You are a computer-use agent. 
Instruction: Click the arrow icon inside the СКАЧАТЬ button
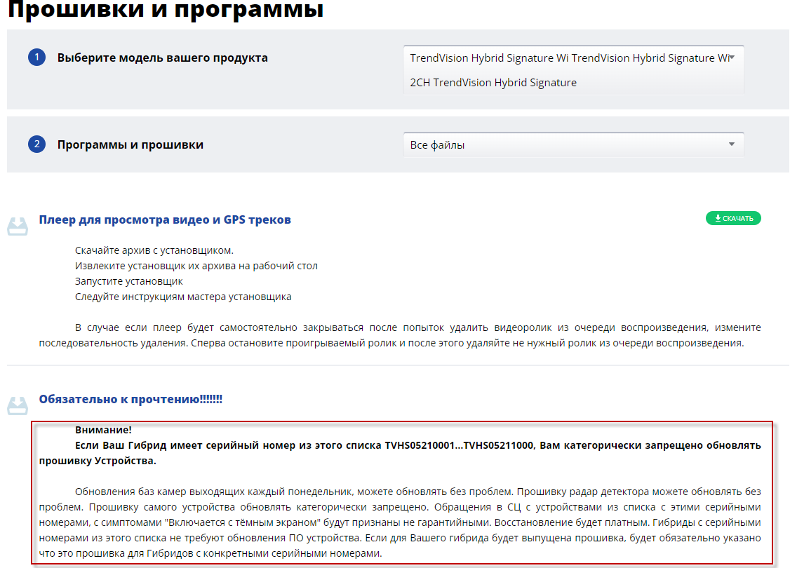tap(718, 219)
